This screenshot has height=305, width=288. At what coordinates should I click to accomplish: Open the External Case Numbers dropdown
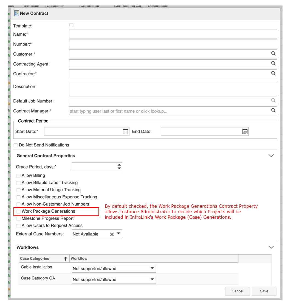tap(118, 234)
